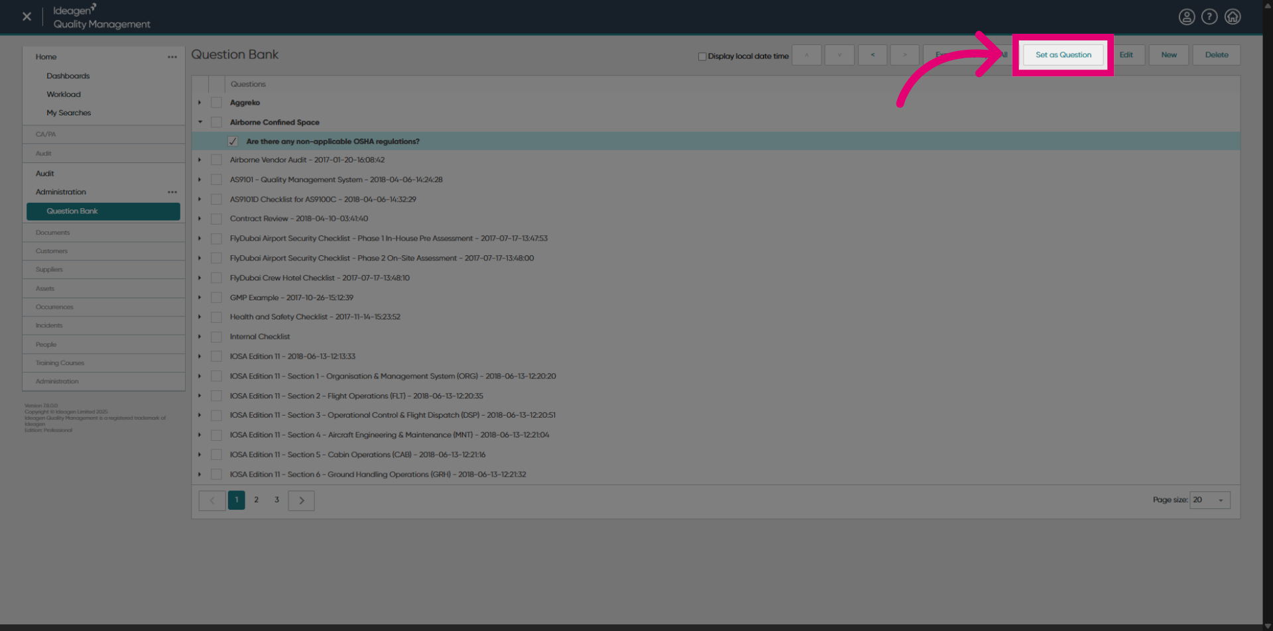
Task: Check the Airborne Confined Space checkbox
Action: click(216, 123)
